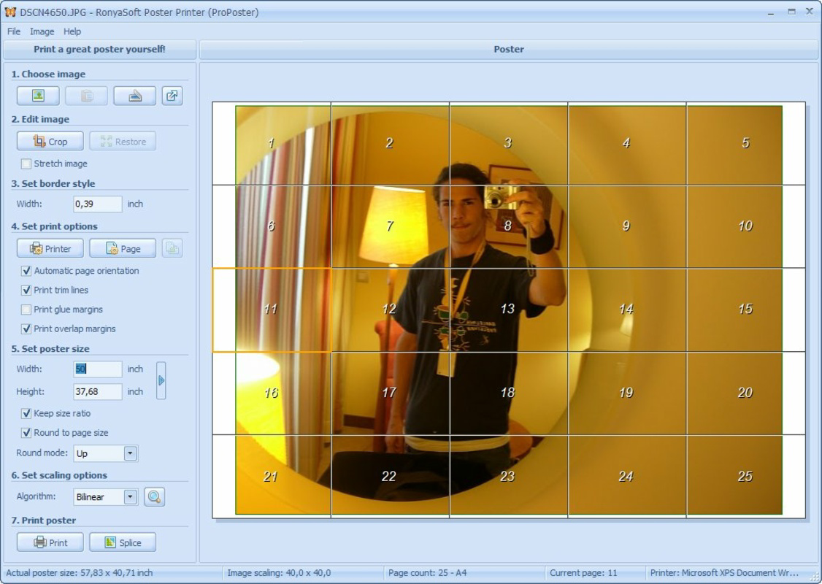Open Page setup button
Screen dimensions: 822x584
click(123, 248)
